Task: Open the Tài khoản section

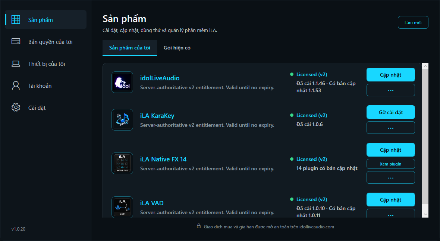Action: 46,86
